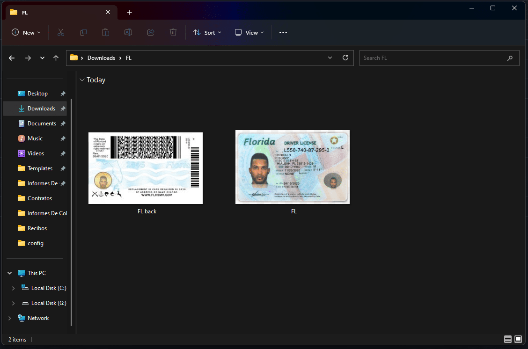
Task: Open a new tab with plus
Action: point(129,13)
